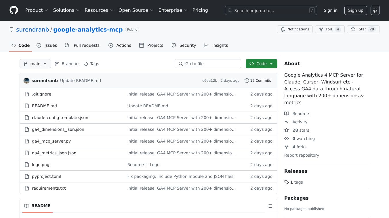This screenshot has width=389, height=218.
Task: Click the commit history clock icon
Action: pos(247,81)
